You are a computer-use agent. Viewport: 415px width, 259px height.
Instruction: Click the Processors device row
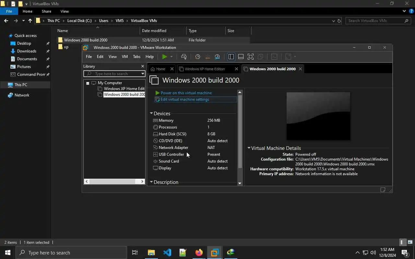click(195, 127)
